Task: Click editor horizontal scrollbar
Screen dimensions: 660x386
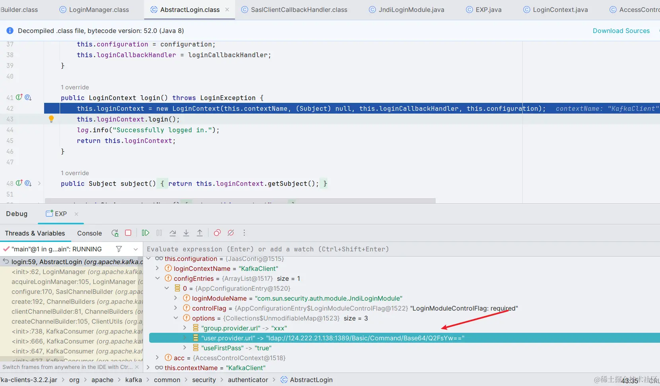Action: click(240, 201)
